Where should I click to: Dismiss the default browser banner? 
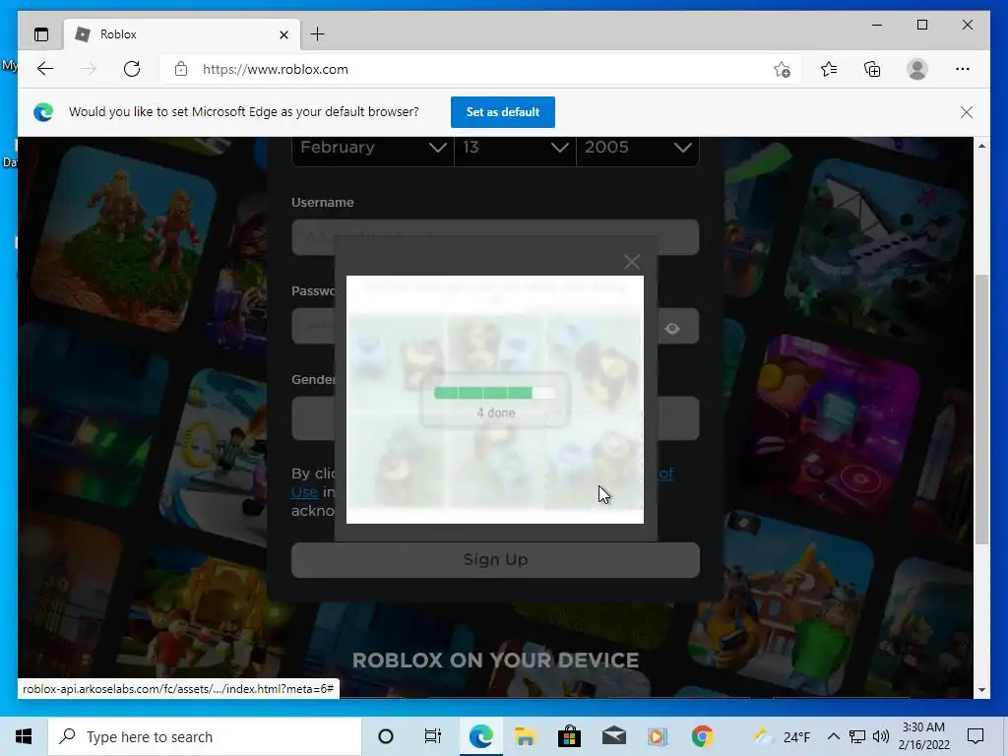967,112
